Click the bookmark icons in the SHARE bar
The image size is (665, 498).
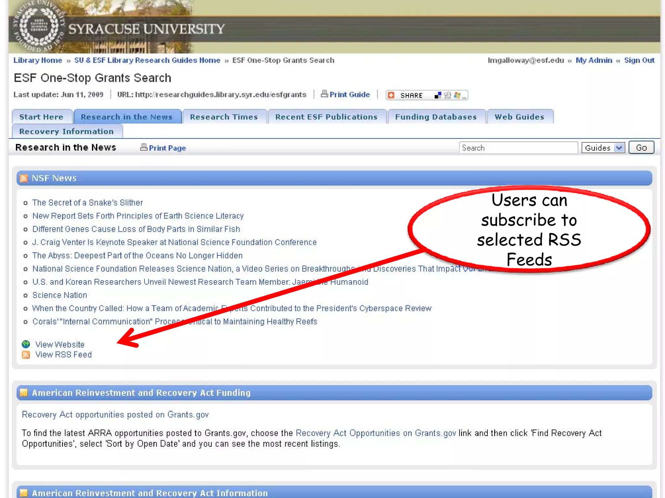pyautogui.click(x=450, y=95)
